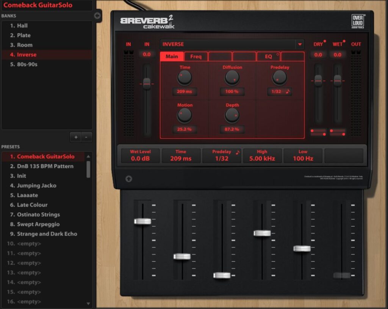Click the presets list scrollbar thumb
The height and width of the screenshot is (309, 388).
coord(88,169)
